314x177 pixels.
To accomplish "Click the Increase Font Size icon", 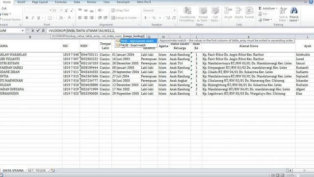I will [x=66, y=10].
